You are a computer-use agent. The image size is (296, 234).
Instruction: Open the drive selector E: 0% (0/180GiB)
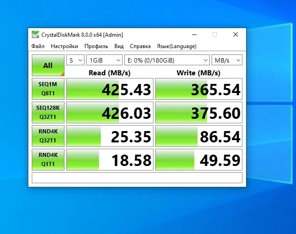click(x=167, y=60)
